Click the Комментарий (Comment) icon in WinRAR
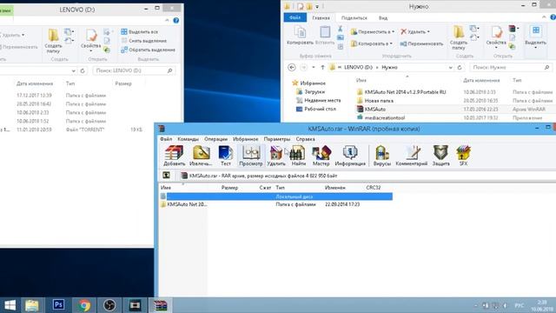Screen dimensions: 556x313 411,156
